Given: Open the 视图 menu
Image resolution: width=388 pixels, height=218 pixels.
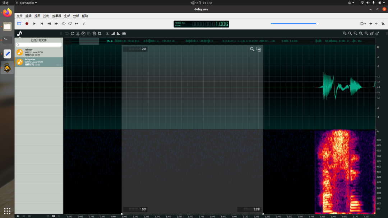Looking at the screenshot, I should pos(37,16).
